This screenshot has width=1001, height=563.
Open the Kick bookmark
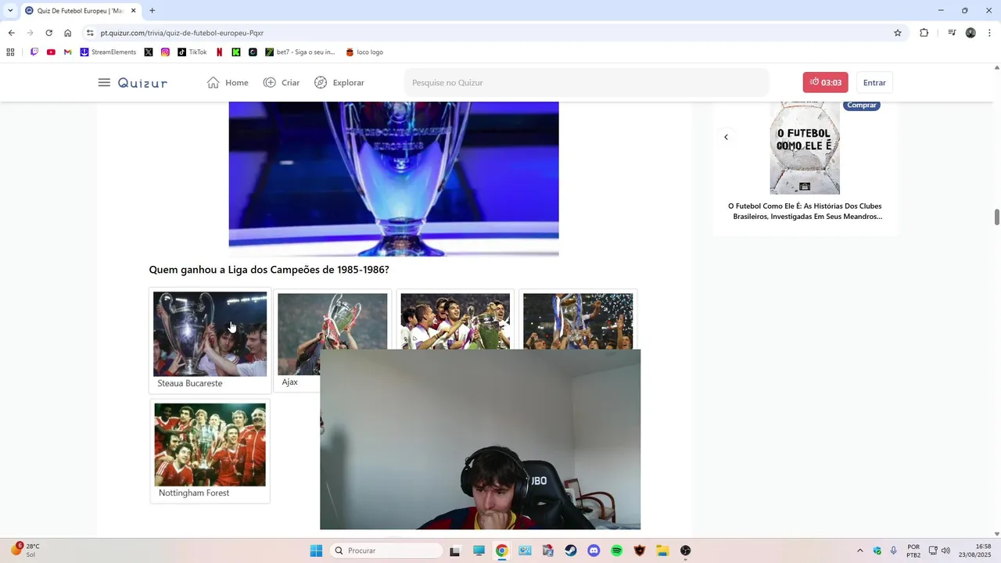(236, 52)
